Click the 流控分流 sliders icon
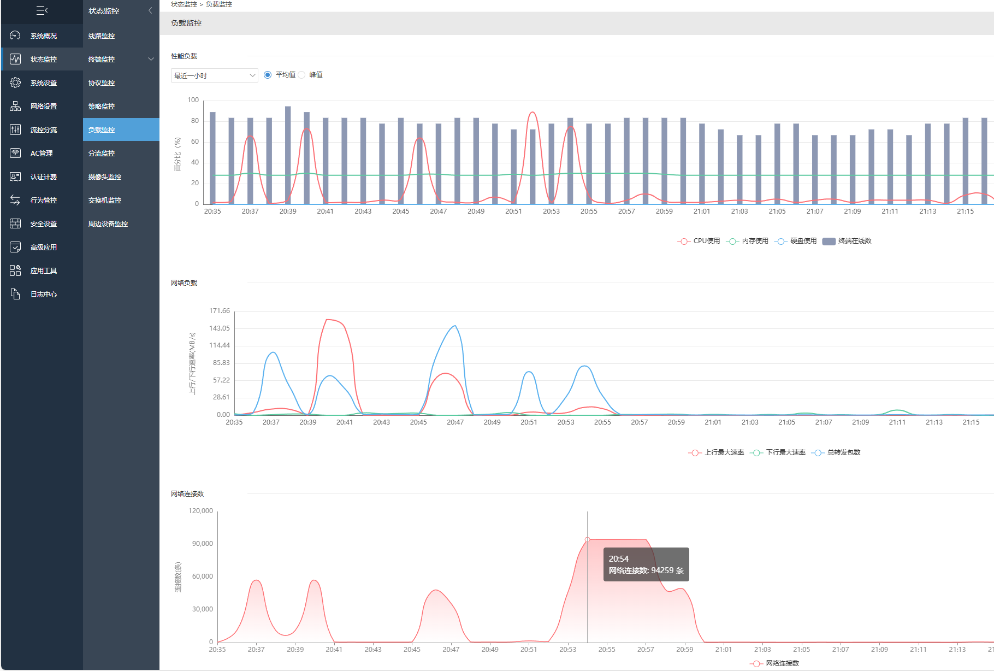This screenshot has height=671, width=994. point(15,130)
